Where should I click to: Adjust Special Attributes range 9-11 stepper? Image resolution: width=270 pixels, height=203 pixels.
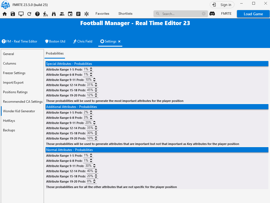tap(94, 80)
